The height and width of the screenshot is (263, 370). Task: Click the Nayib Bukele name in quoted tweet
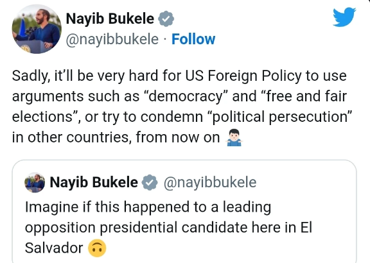94,182
